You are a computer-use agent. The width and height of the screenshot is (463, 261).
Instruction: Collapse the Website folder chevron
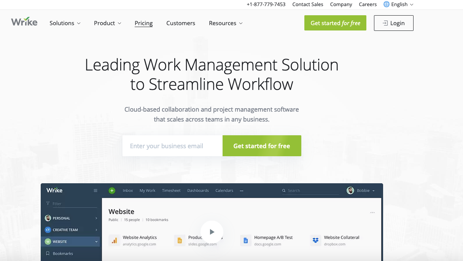(96, 242)
